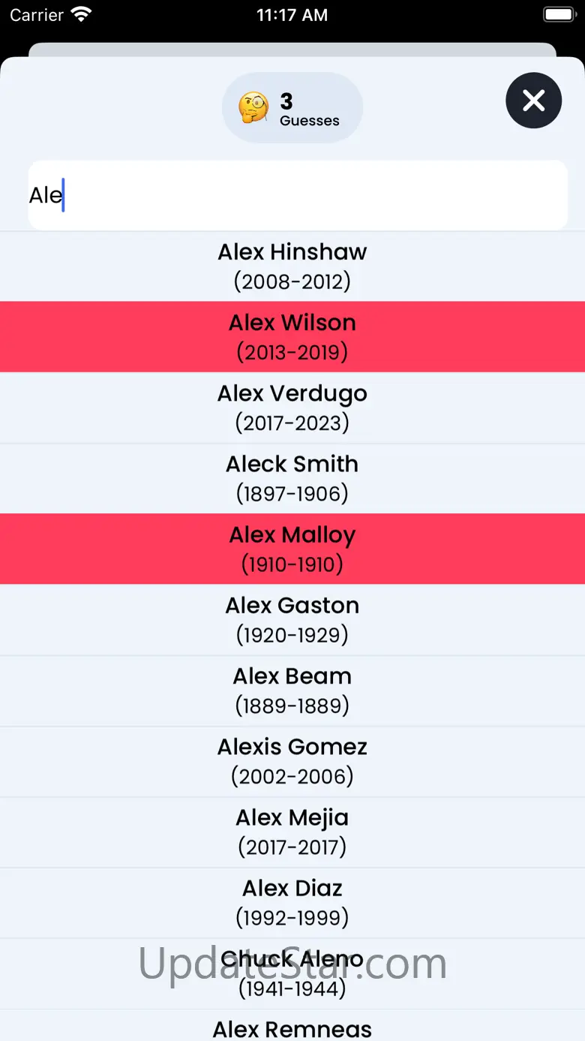Tap the Wi-Fi status icon
The image size is (585, 1041).
pyautogui.click(x=81, y=14)
